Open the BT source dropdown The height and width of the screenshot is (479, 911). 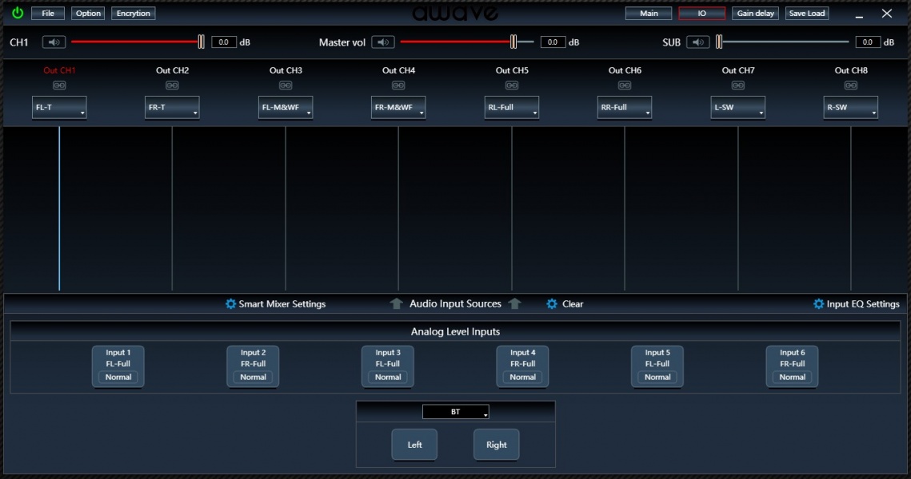[456, 412]
